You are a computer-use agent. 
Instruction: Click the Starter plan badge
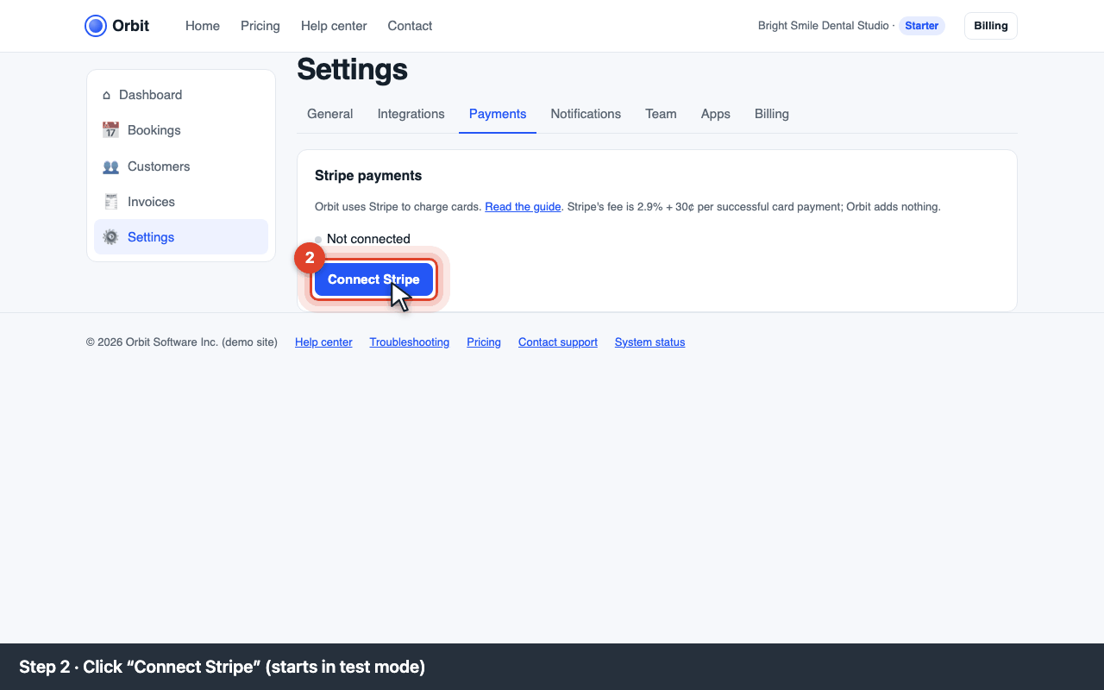(922, 26)
